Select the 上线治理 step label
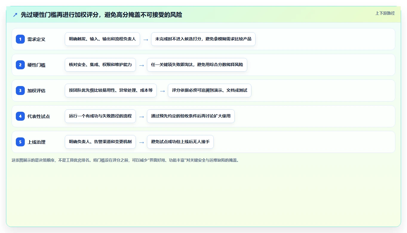407x233 pixels. coord(36,142)
